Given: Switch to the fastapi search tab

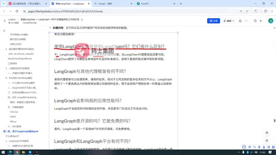Looking at the screenshot, I should tap(113, 3).
